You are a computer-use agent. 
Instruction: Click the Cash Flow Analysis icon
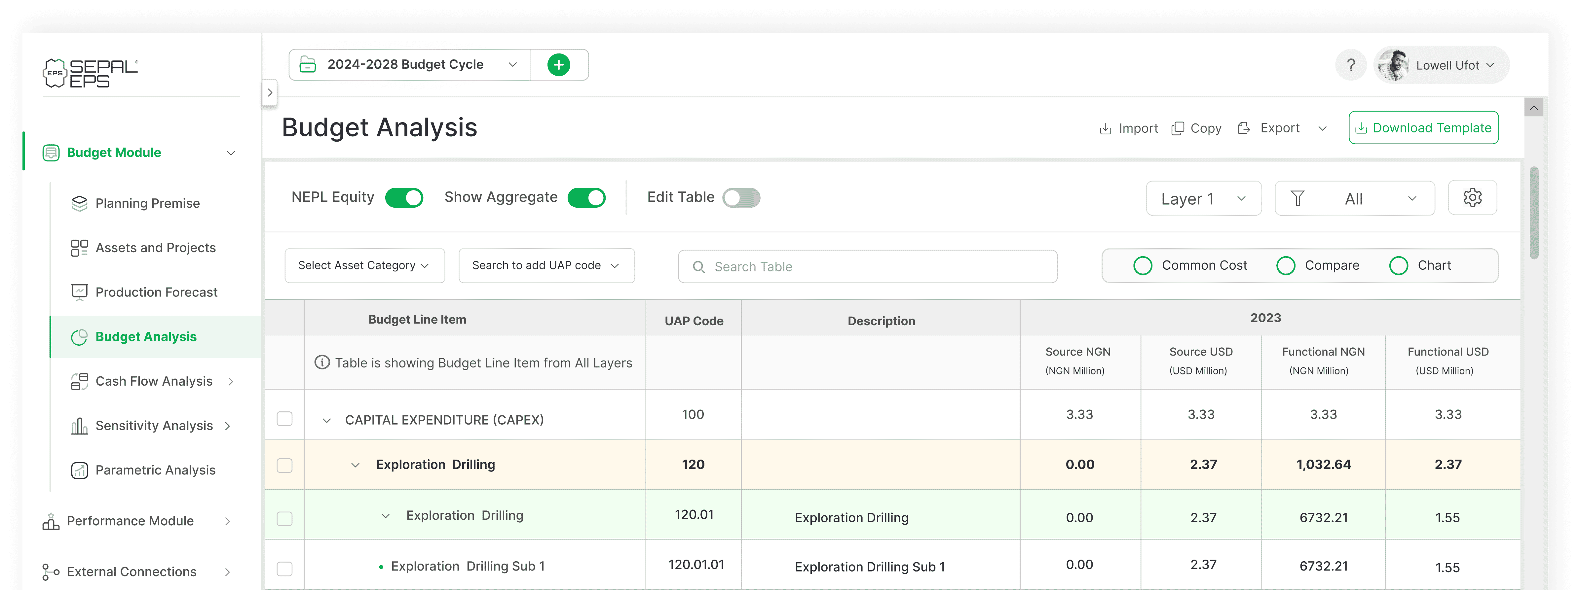pos(80,381)
